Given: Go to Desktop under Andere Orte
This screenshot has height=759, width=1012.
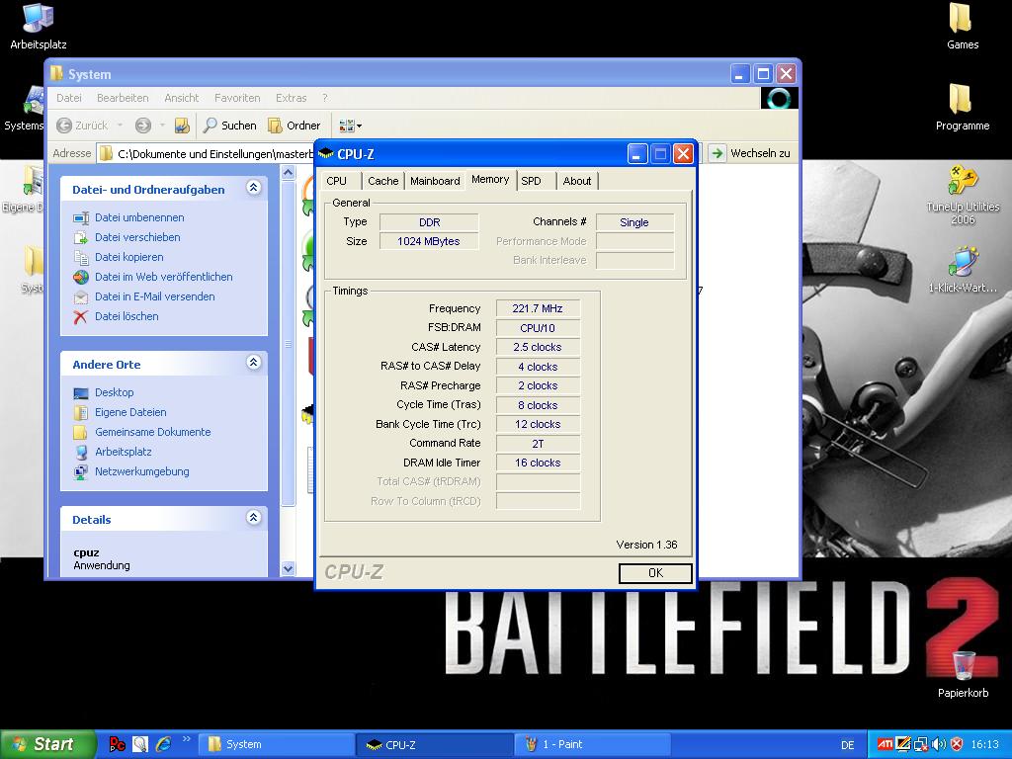Looking at the screenshot, I should (x=115, y=392).
